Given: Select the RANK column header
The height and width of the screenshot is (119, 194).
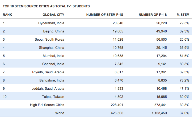Looking at the screenshot, I should (x=7, y=15).
